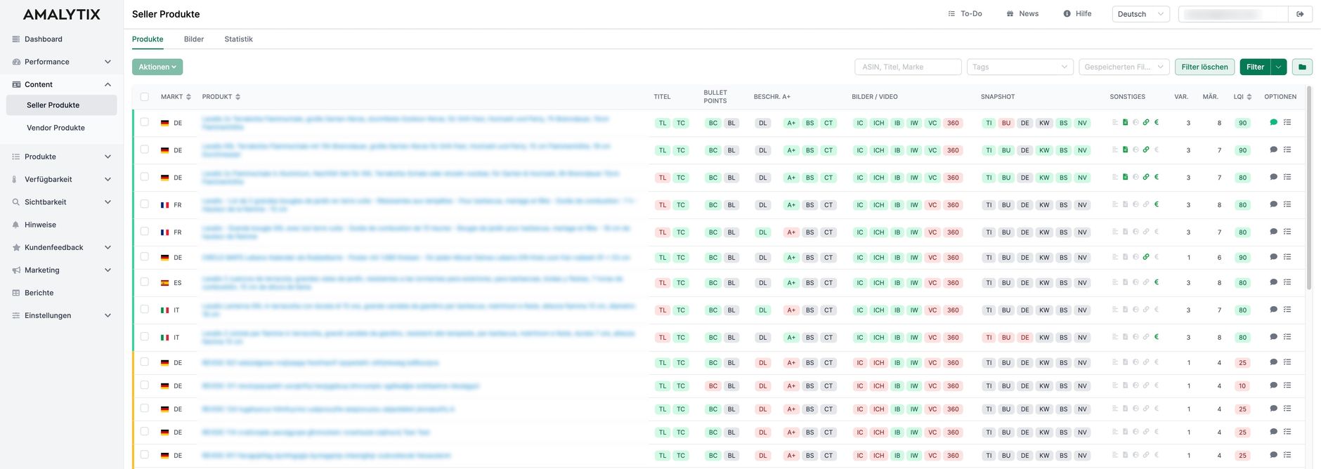Image resolution: width=1321 pixels, height=469 pixels.
Task: Tick checkbox of DE row with LQI 10
Action: point(145,385)
